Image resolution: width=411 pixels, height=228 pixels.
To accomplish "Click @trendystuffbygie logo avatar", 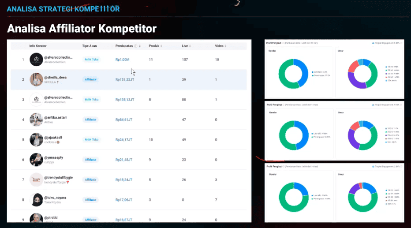I will 36,179.
